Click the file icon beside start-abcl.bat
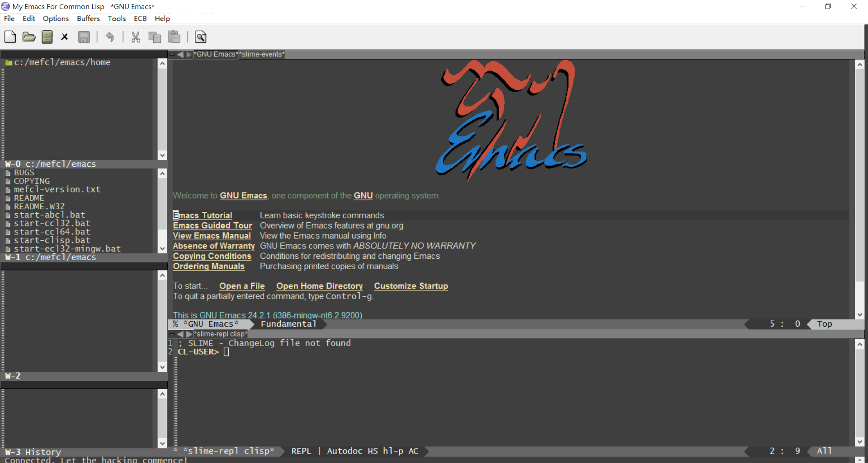The height and width of the screenshot is (463, 868). coord(8,215)
